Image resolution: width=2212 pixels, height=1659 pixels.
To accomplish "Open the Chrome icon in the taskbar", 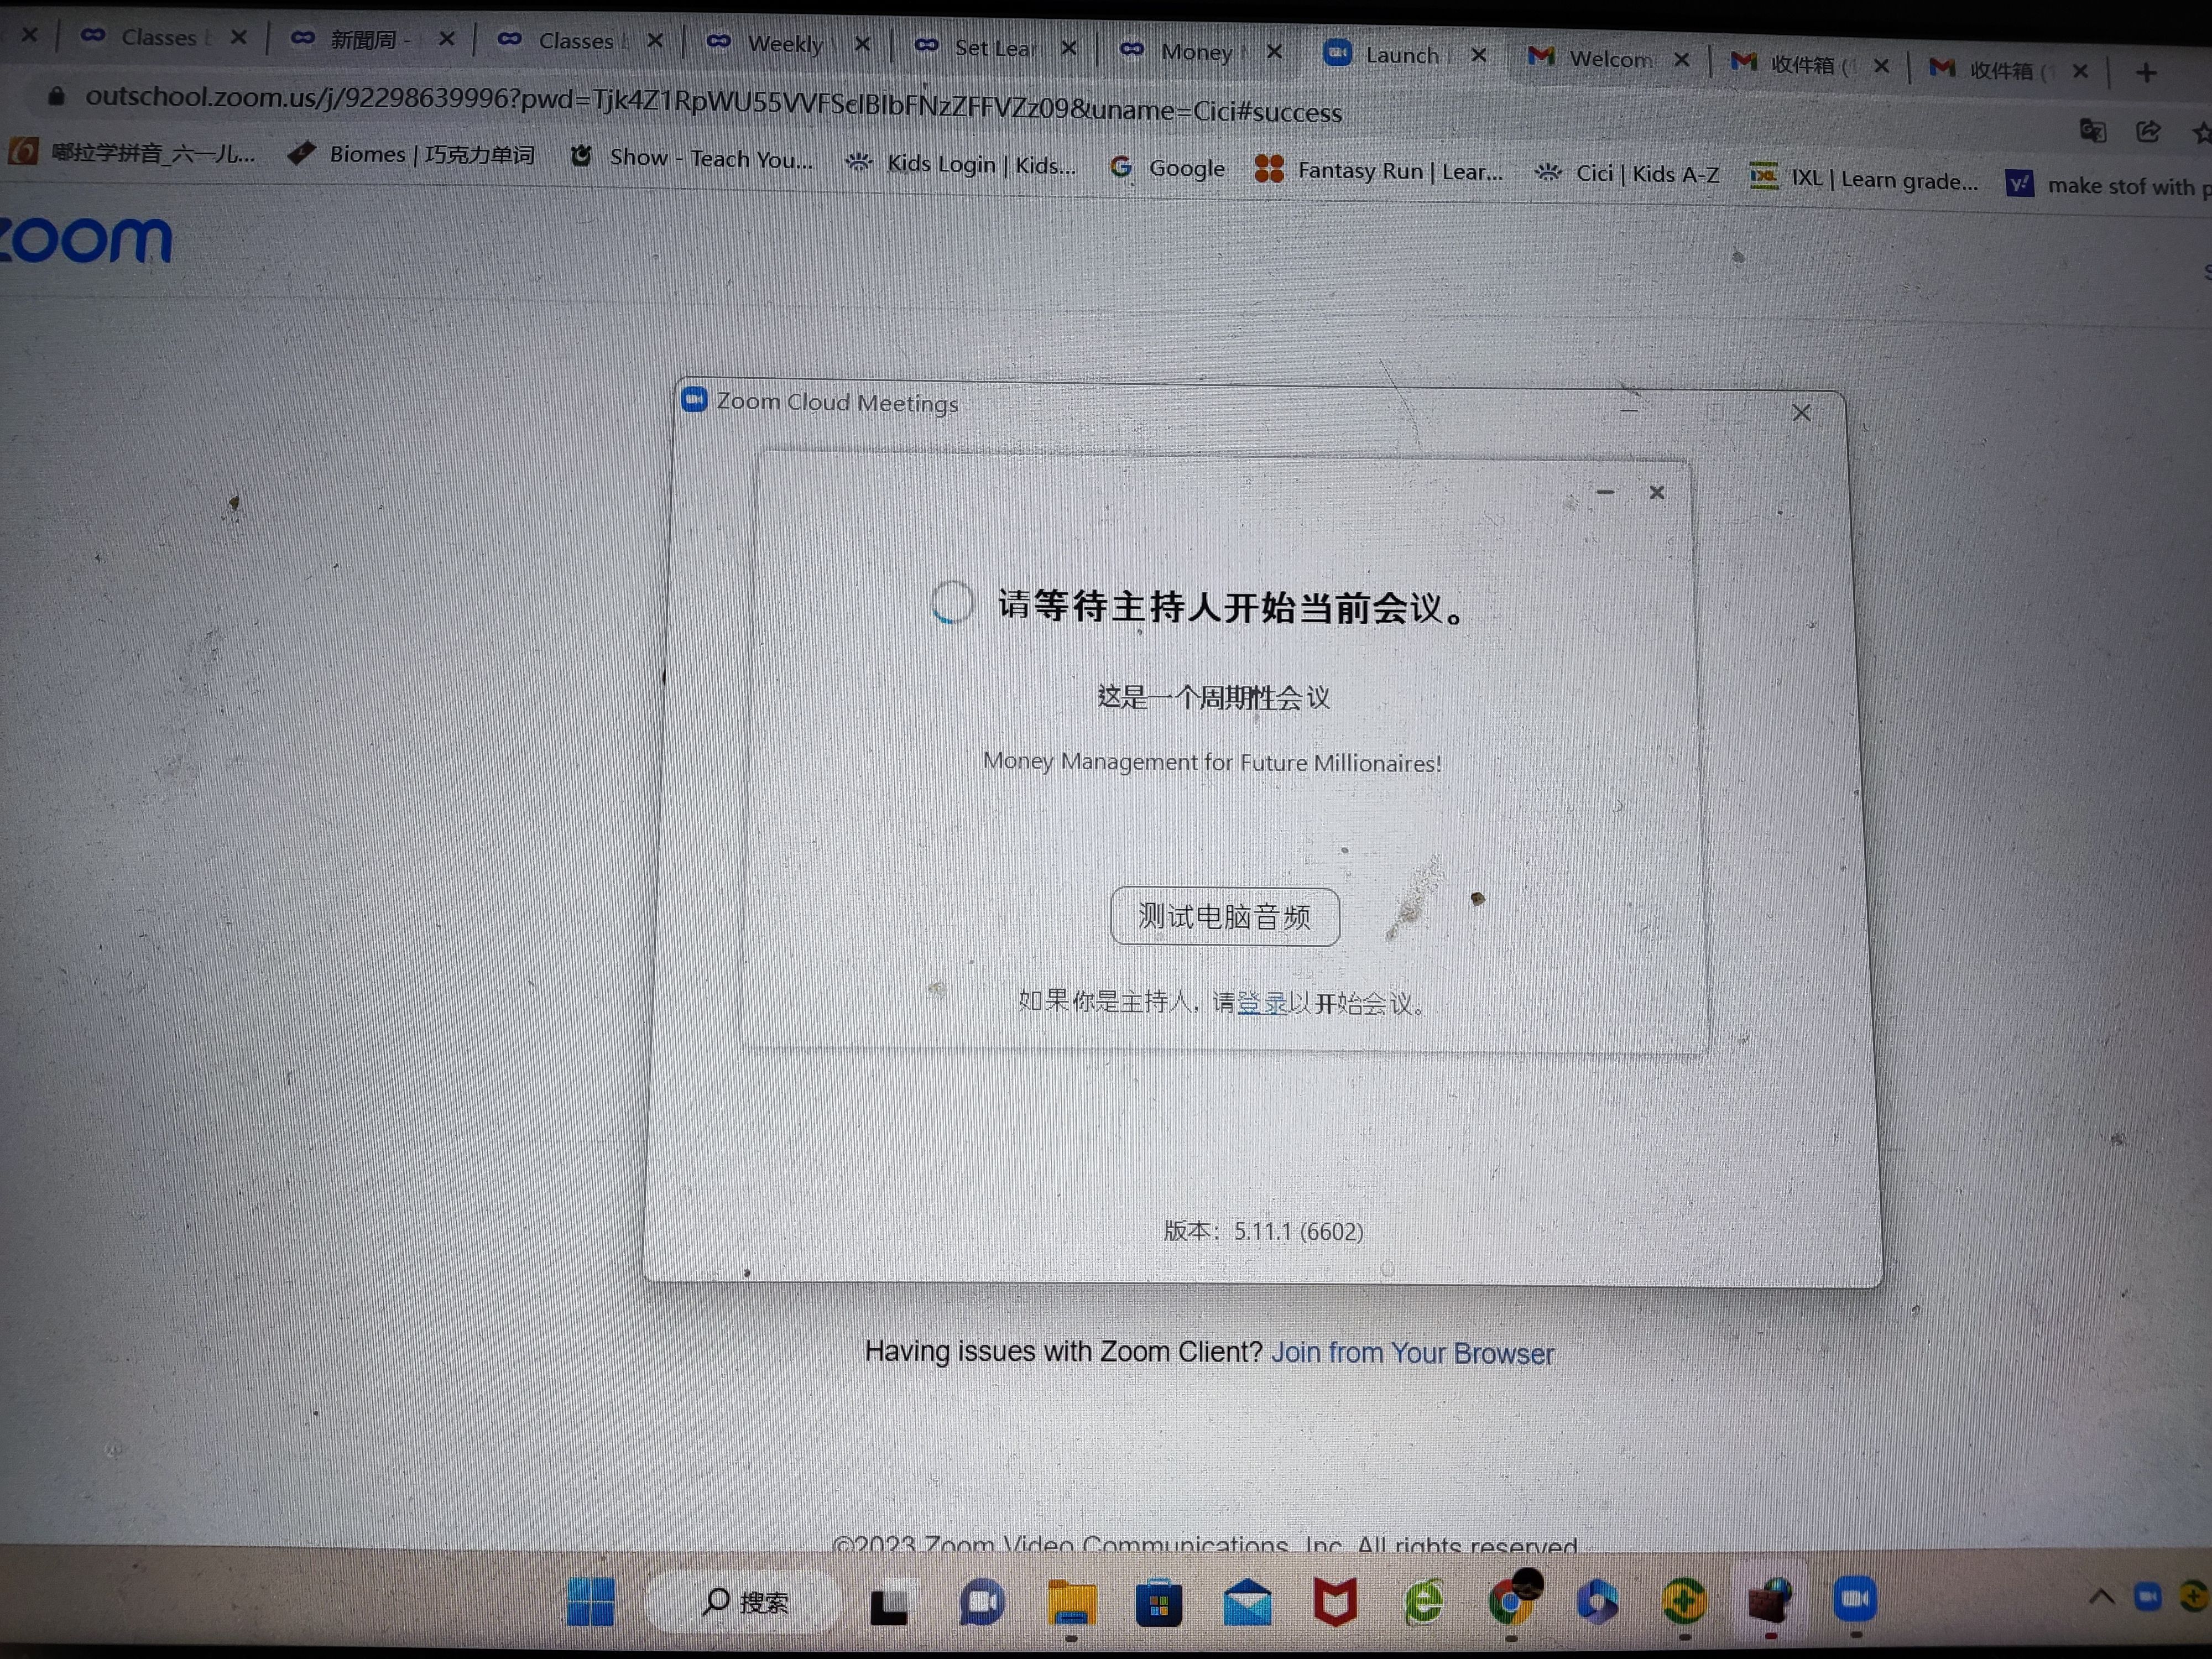I will pyautogui.click(x=1511, y=1603).
